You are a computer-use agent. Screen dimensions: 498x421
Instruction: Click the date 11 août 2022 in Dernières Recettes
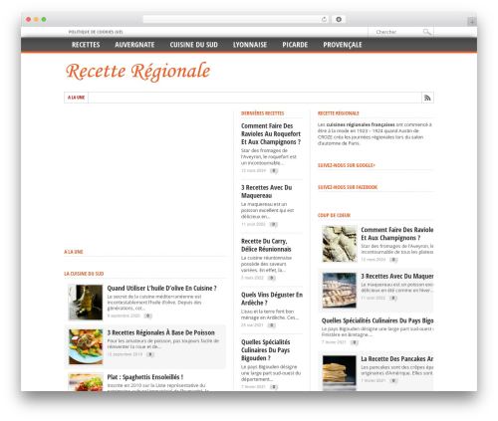coord(253,224)
